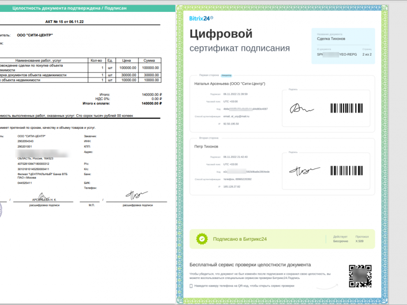
Task: Click the Действует Бессрочно validity info
Action: 340,239
